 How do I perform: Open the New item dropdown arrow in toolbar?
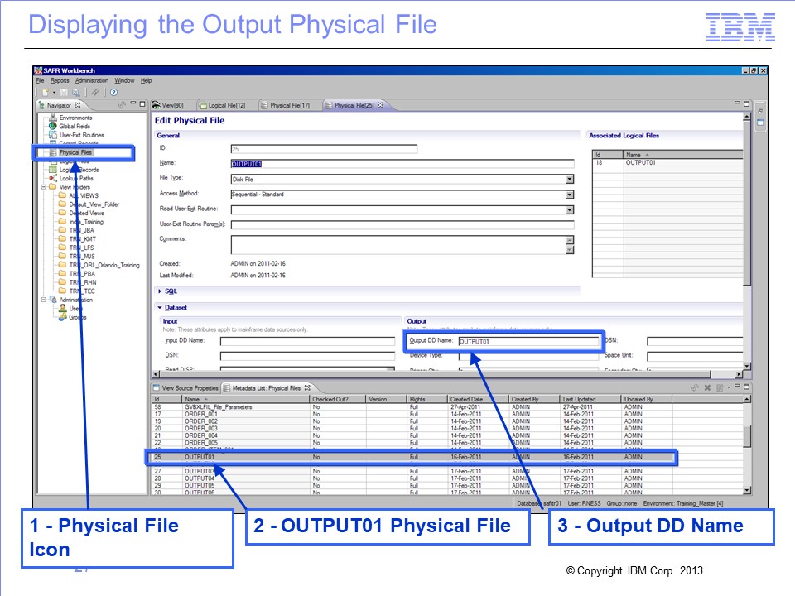[x=54, y=92]
